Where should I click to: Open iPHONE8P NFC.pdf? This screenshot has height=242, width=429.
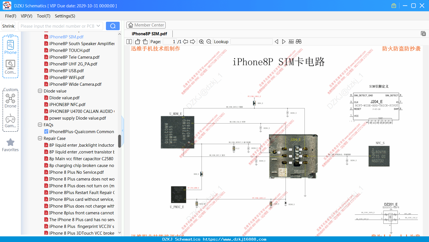point(67,105)
